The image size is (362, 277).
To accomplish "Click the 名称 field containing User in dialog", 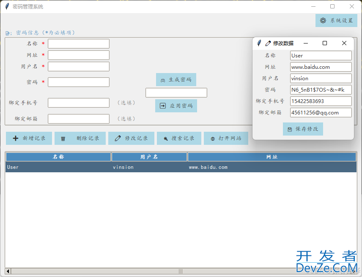I will [x=321, y=56].
